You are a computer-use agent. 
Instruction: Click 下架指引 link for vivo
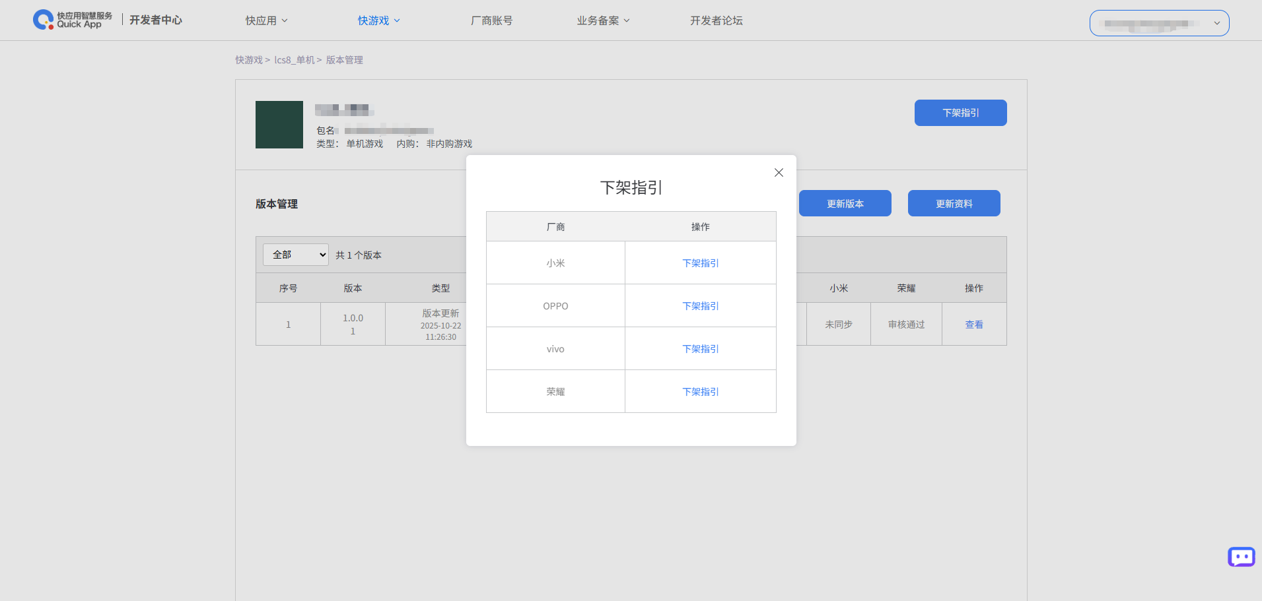700,349
